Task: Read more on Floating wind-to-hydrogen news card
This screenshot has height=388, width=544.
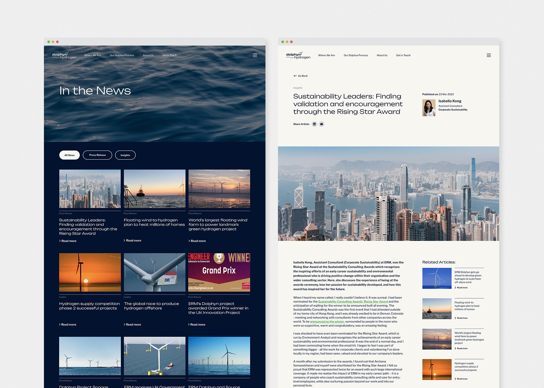Action: (x=132, y=240)
